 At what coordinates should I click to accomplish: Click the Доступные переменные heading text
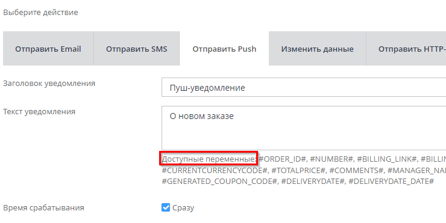click(209, 159)
